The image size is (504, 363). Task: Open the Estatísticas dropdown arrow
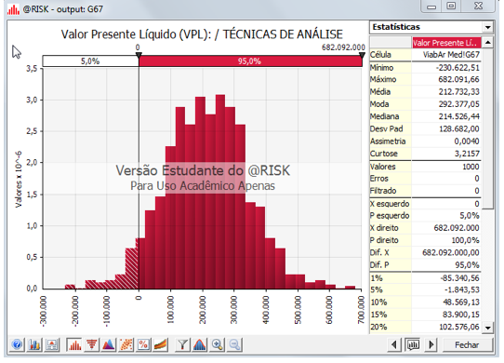click(488, 27)
